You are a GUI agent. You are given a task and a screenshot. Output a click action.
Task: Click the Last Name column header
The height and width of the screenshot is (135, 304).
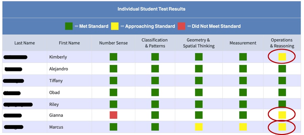[25, 43]
